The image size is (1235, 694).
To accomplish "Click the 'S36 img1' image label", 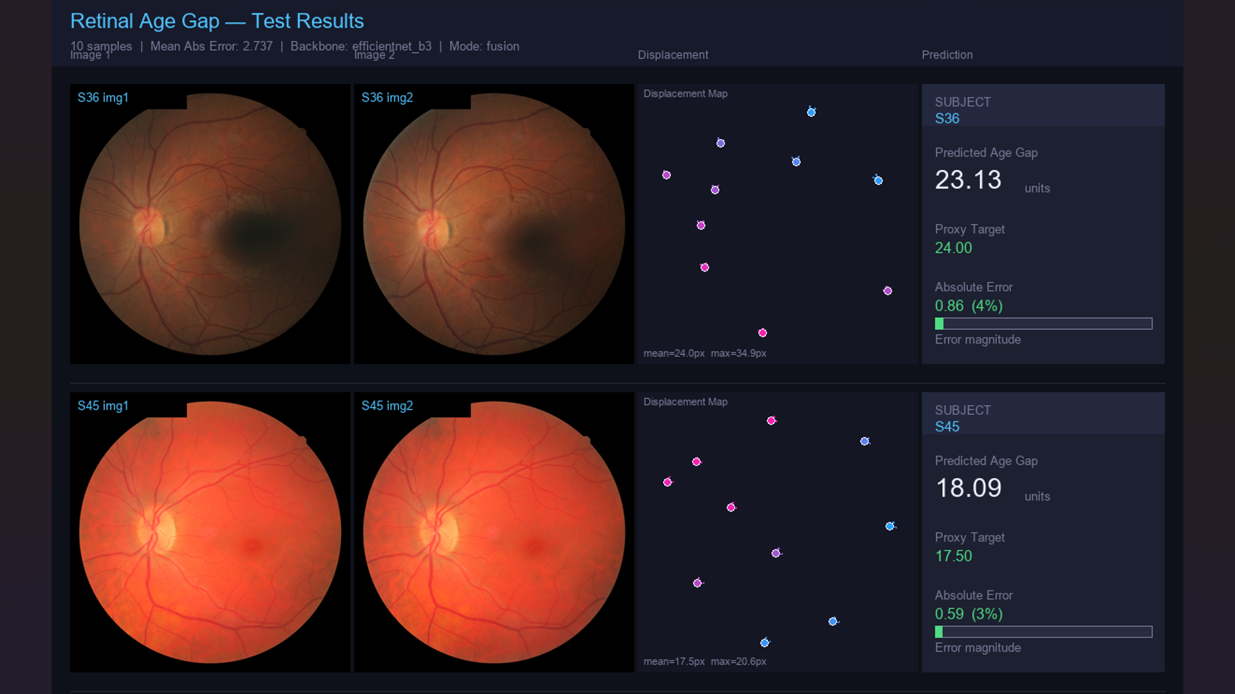I will click(103, 98).
